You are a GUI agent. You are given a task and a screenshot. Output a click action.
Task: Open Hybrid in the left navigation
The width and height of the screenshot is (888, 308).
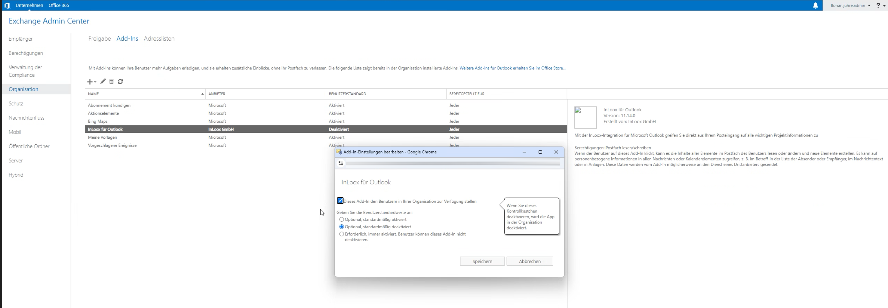pyautogui.click(x=16, y=175)
